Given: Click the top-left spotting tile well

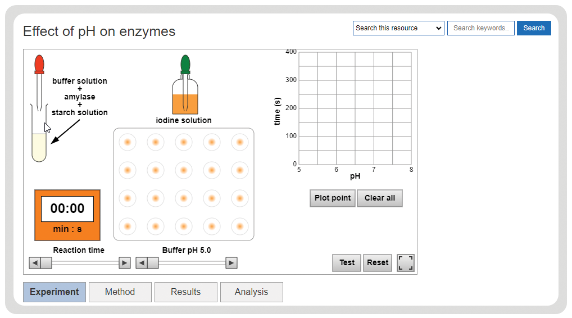Looking at the screenshot, I should point(128,142).
